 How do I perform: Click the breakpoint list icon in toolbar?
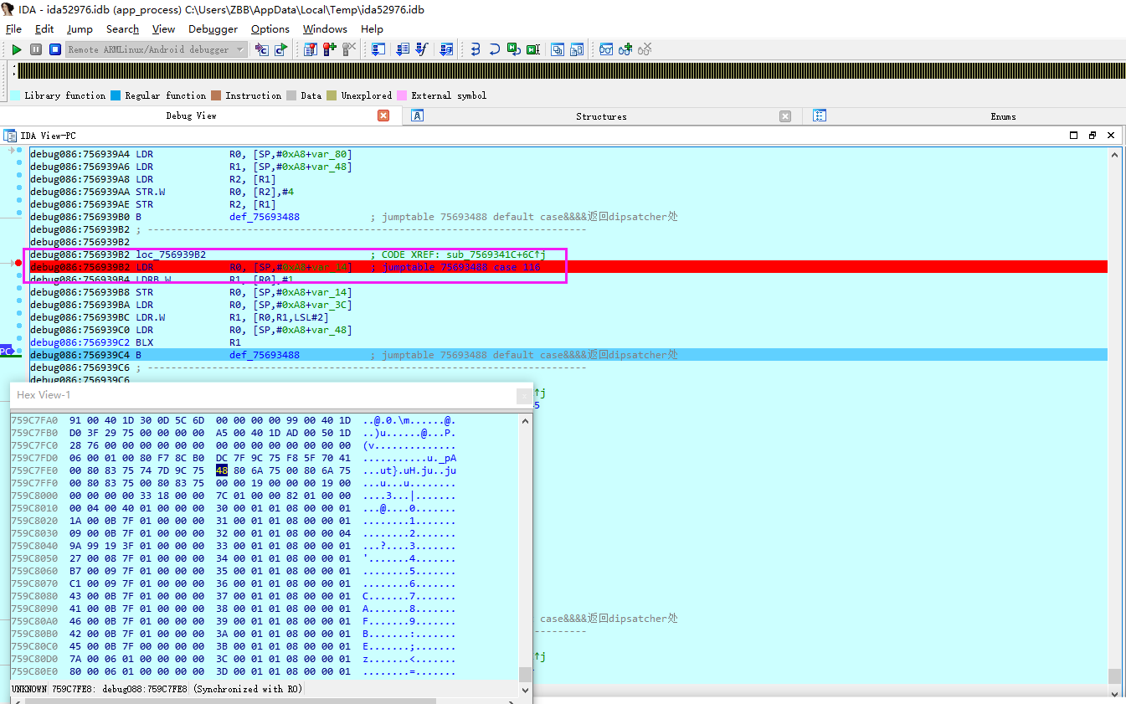click(x=311, y=49)
